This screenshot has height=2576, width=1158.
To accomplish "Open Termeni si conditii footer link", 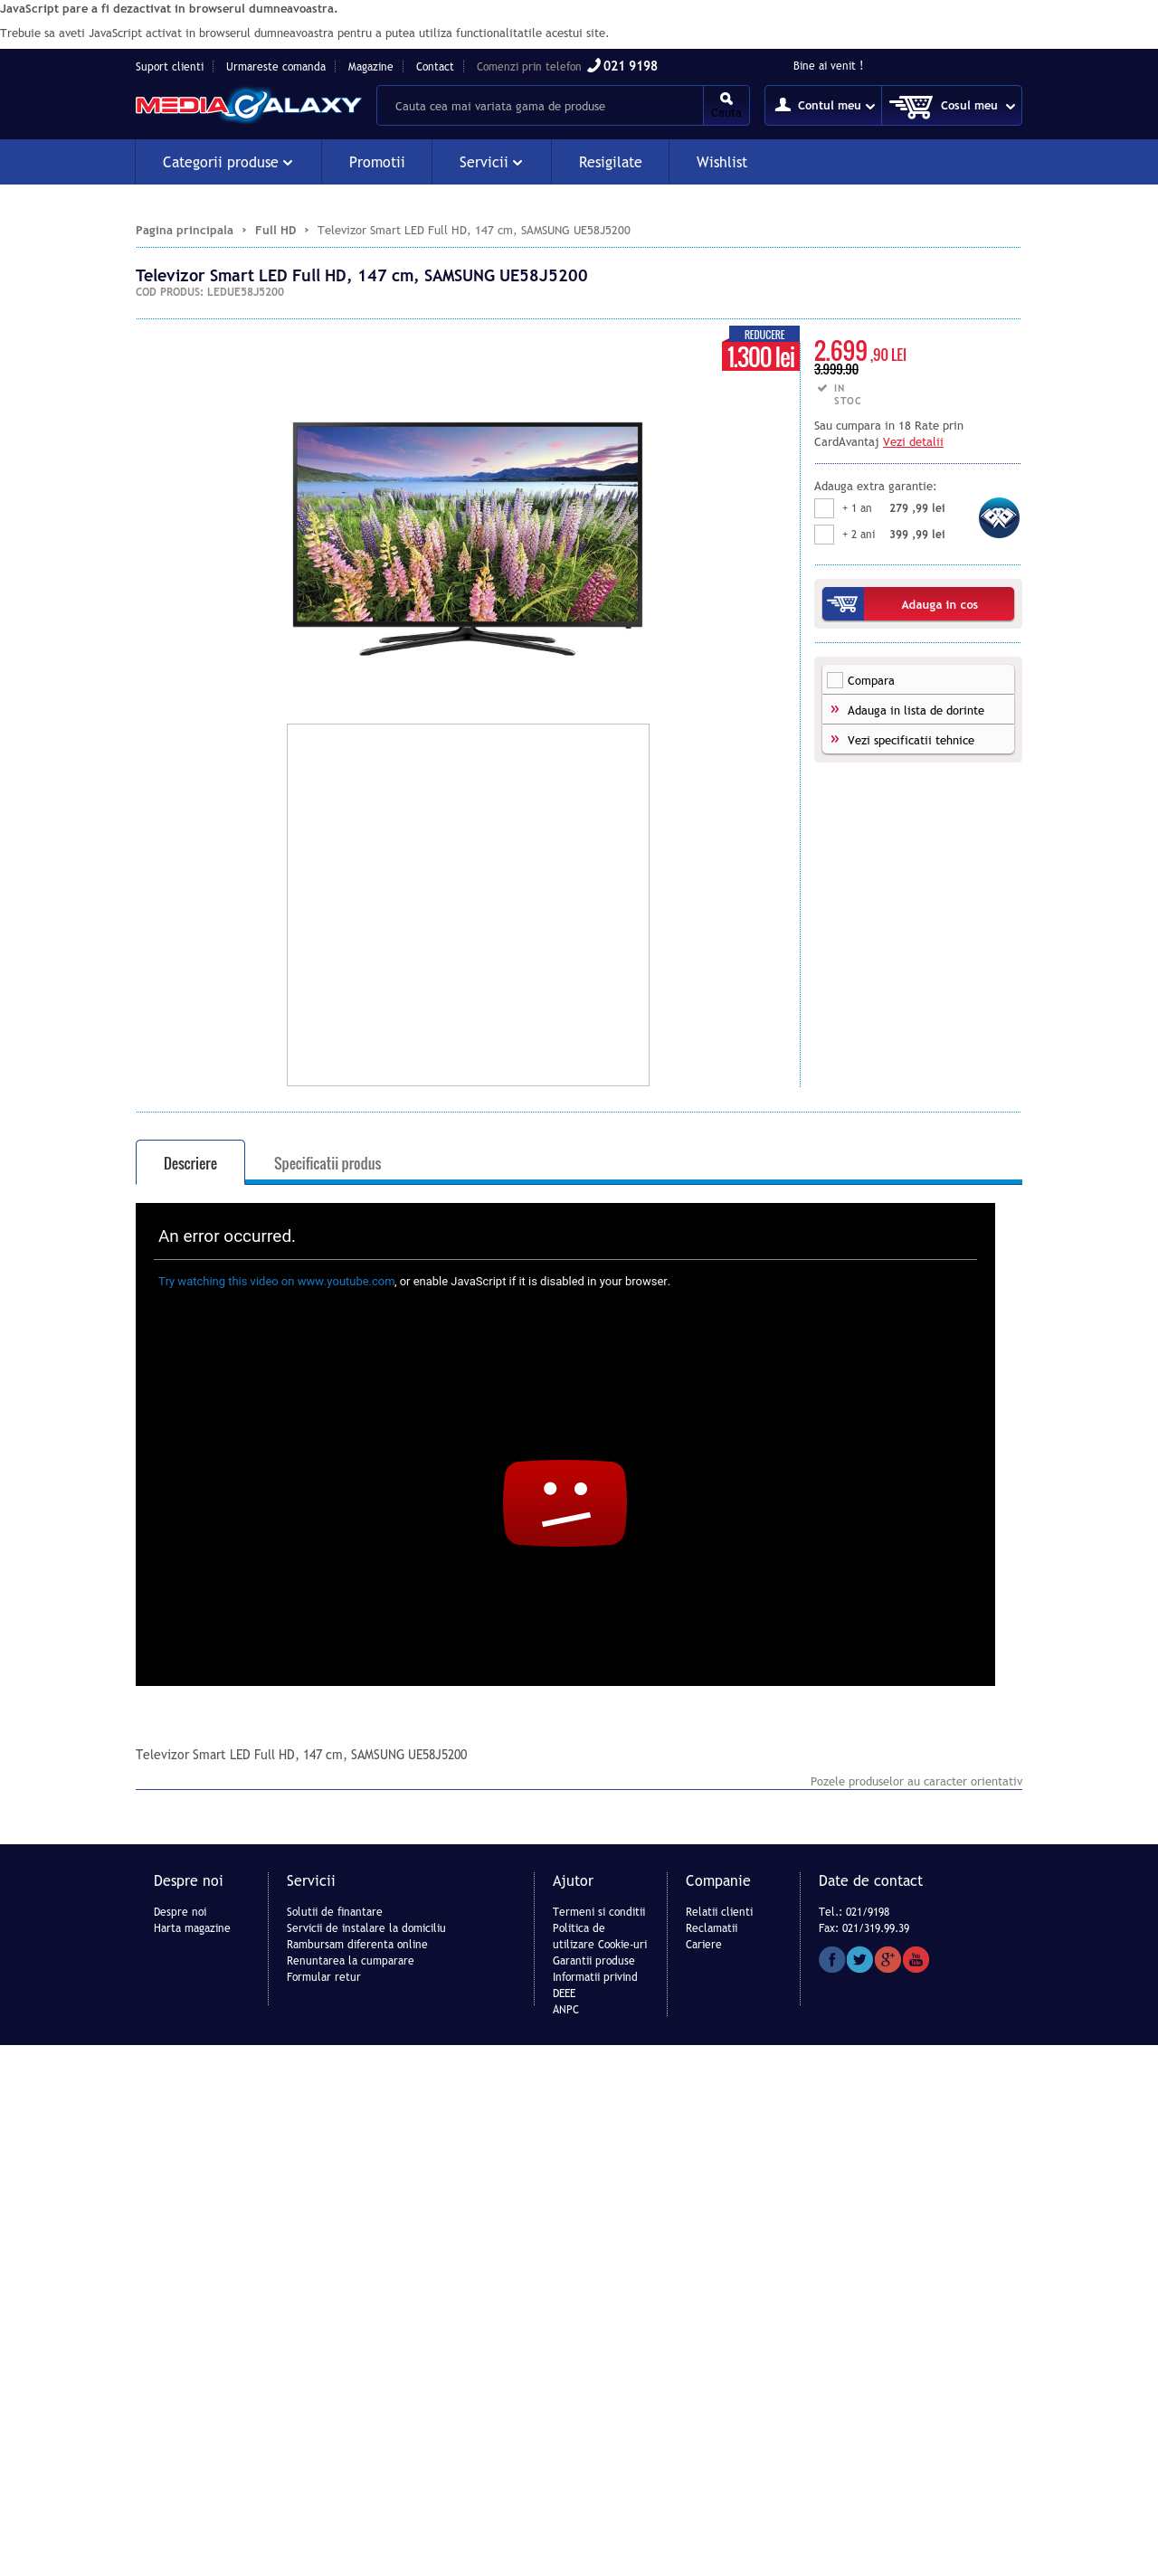I will point(599,1912).
